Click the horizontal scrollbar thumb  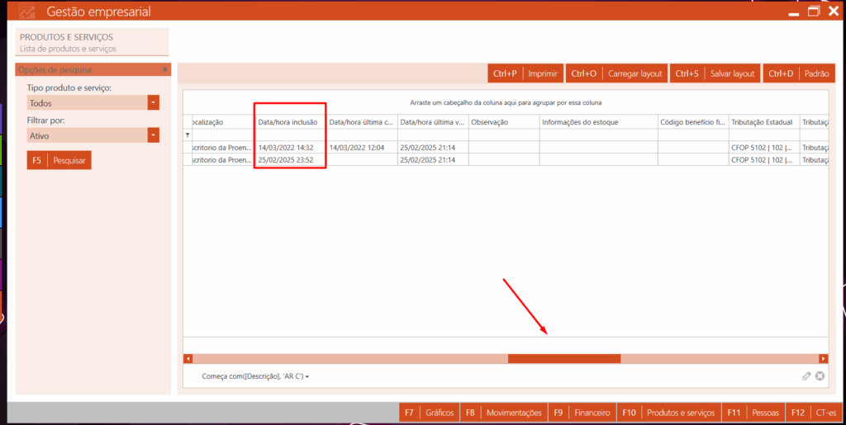[563, 359]
